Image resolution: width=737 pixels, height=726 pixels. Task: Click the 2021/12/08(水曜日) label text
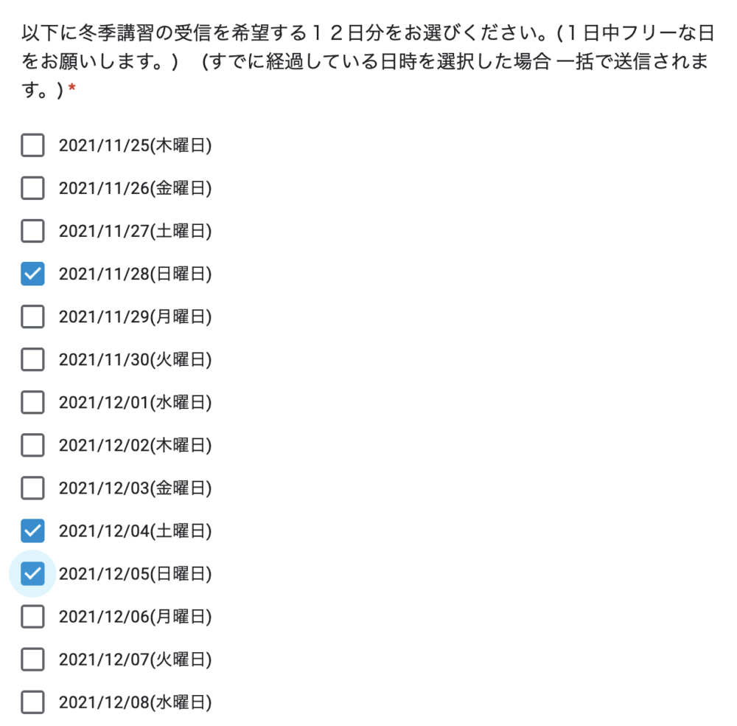coord(135,702)
